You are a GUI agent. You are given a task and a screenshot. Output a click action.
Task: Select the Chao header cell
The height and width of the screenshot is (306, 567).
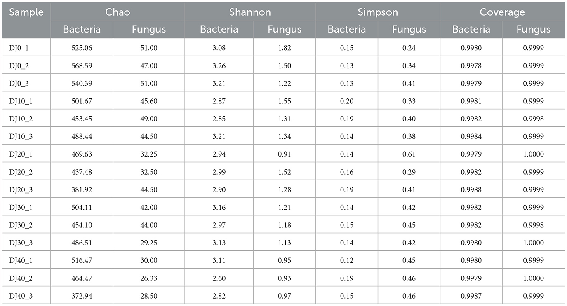118,12
